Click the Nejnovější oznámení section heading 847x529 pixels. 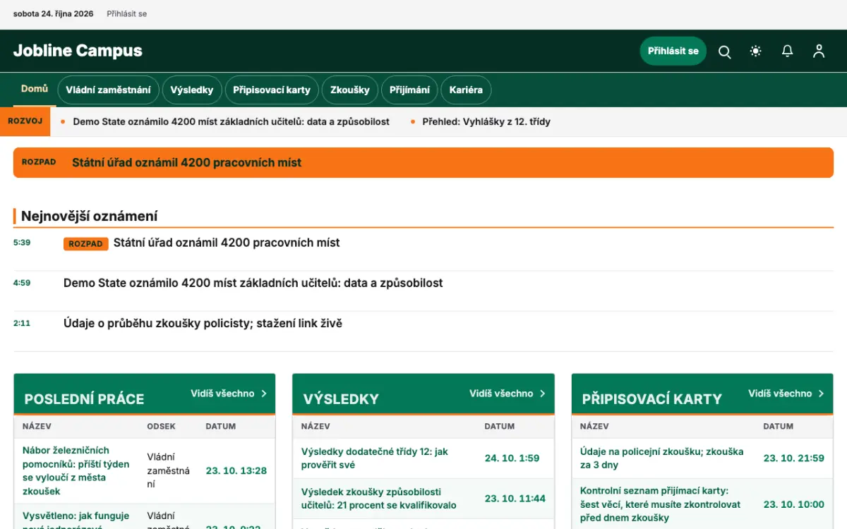[x=90, y=217]
